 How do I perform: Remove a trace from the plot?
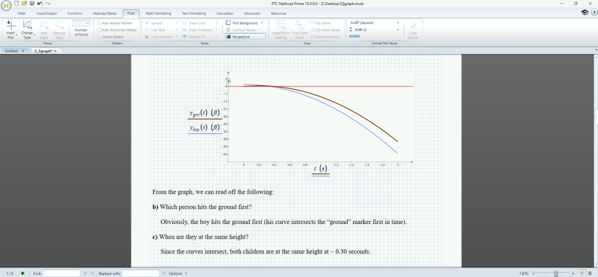59,30
